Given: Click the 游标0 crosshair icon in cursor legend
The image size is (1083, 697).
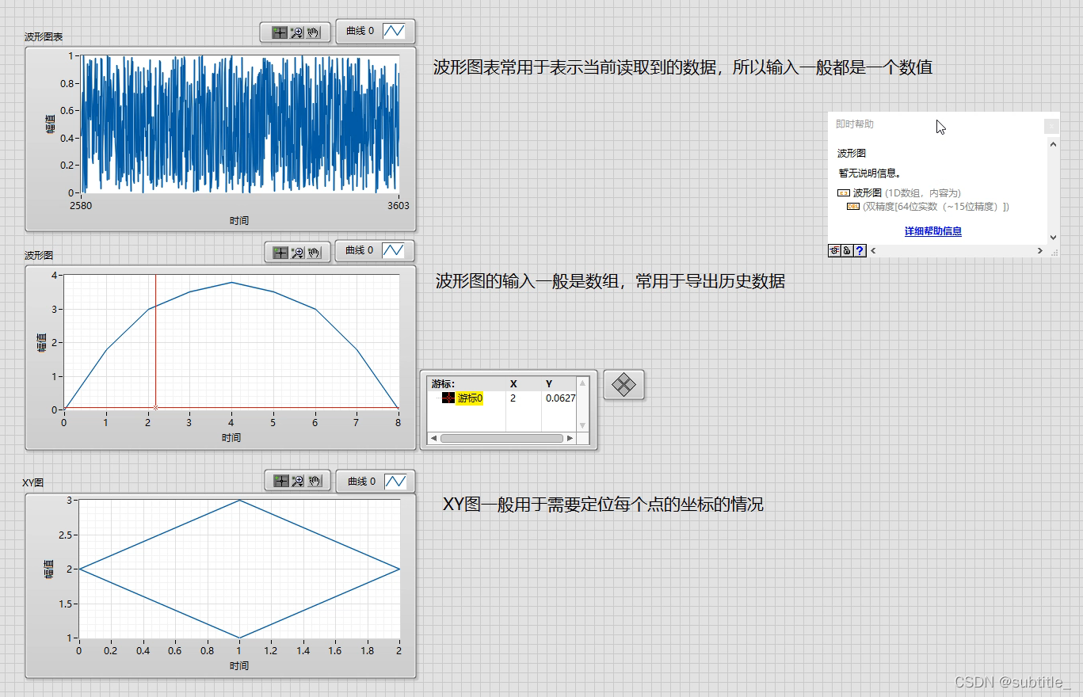Looking at the screenshot, I should point(448,398).
